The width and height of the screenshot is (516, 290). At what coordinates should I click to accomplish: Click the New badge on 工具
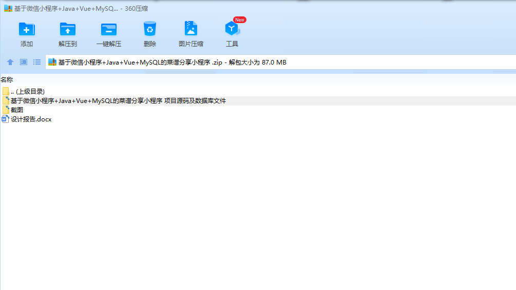click(240, 19)
